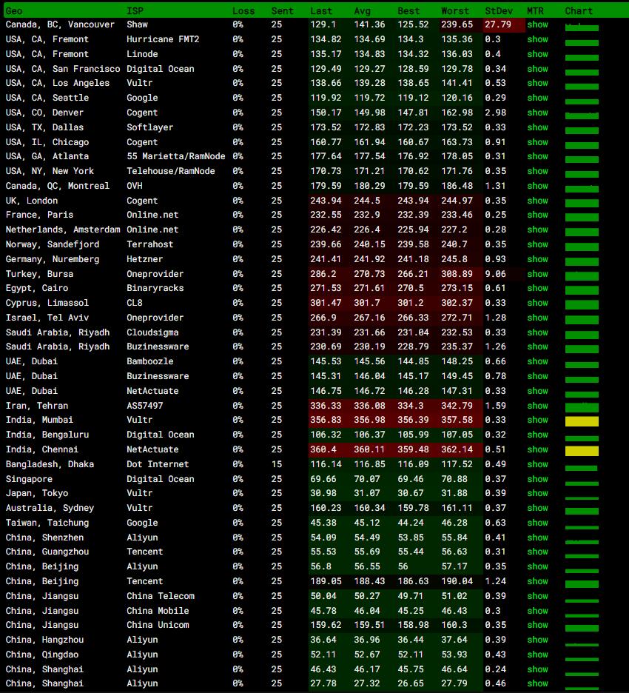Show MTR for Riyadh Cloudsigma row

click(x=537, y=332)
